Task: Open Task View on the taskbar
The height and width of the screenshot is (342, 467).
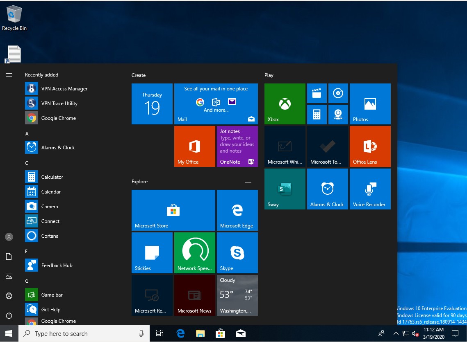Action: tap(159, 333)
